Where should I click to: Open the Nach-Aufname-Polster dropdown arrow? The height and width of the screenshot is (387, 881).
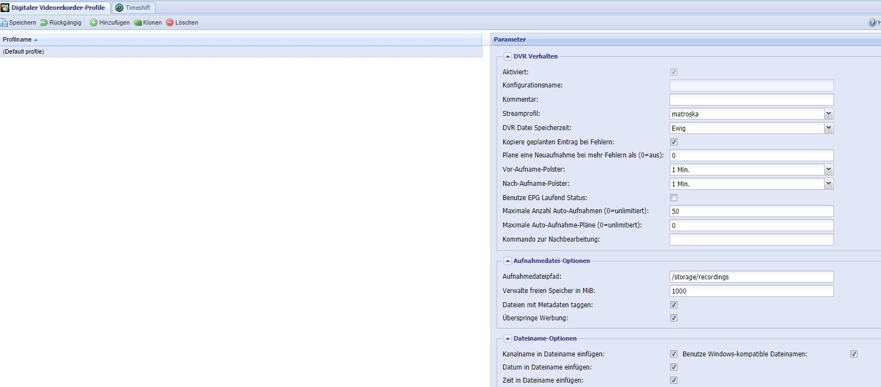[828, 184]
